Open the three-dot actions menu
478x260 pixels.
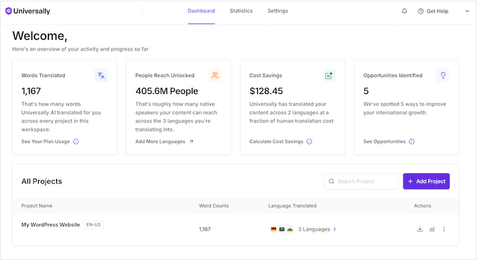[x=444, y=229]
